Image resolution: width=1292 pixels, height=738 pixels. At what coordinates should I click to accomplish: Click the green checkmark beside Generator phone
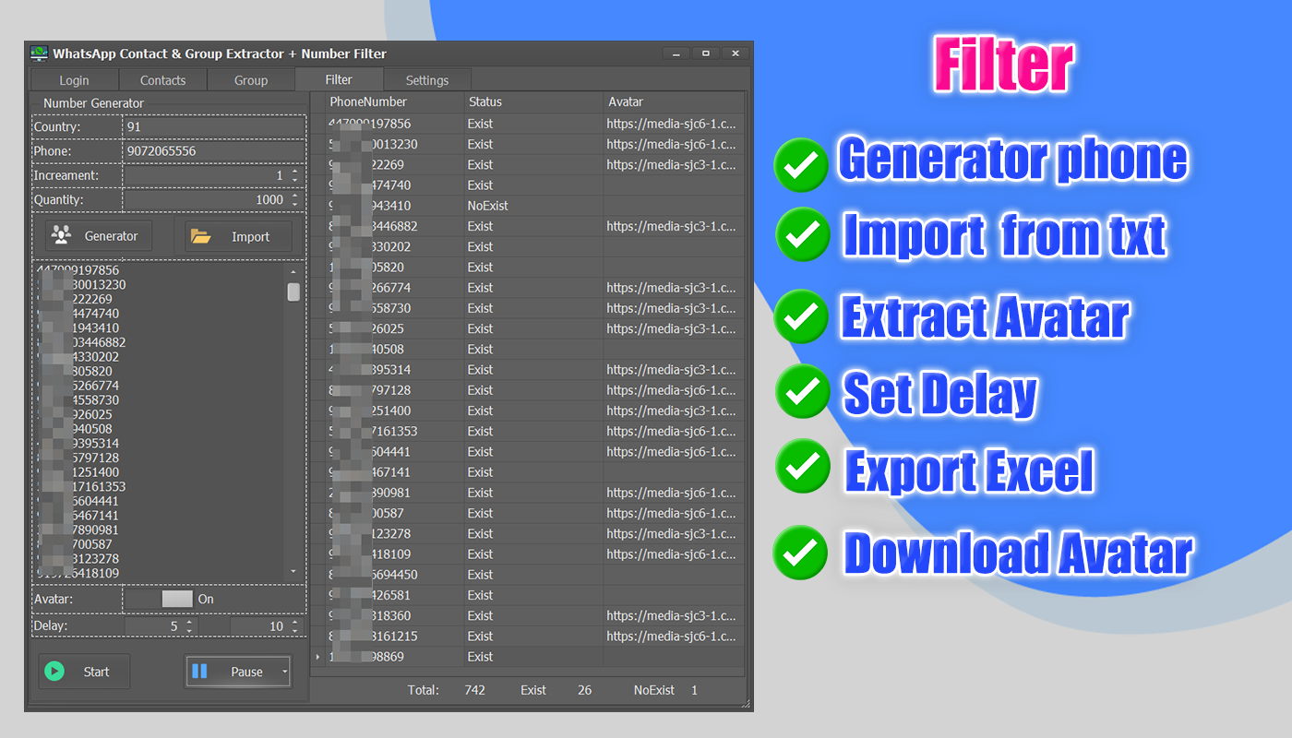click(801, 165)
